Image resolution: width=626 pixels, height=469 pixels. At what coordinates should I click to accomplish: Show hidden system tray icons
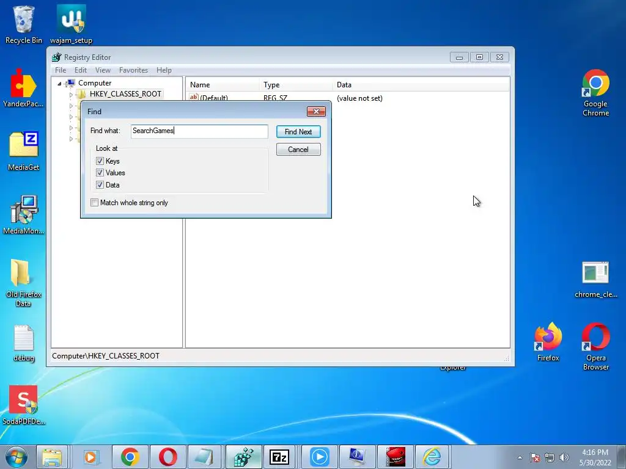click(x=520, y=457)
